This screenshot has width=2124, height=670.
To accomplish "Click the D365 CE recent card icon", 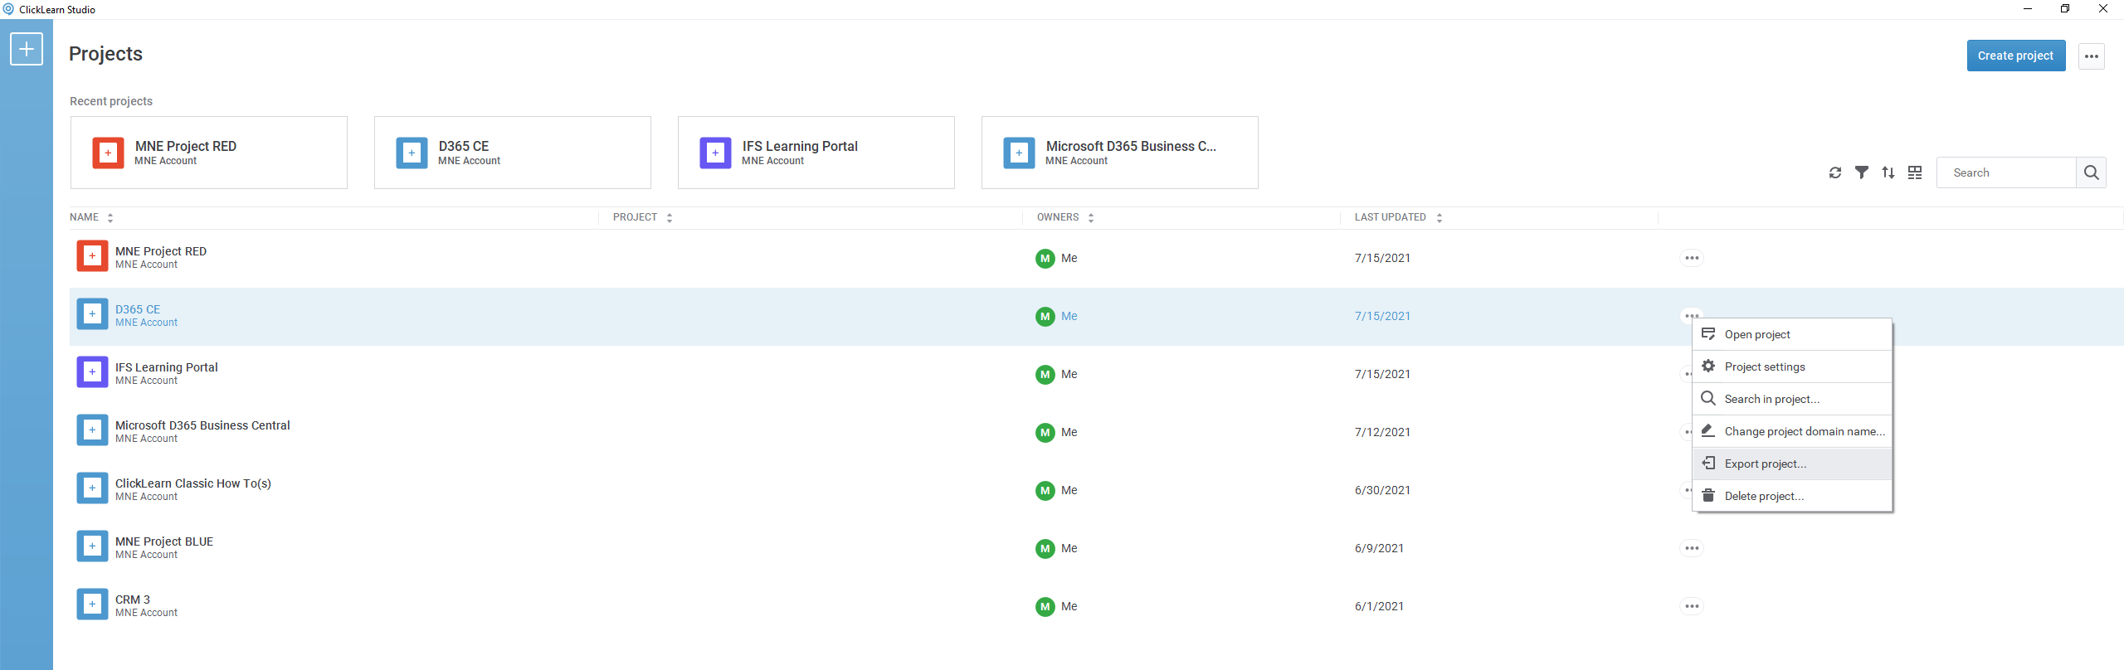I will [x=412, y=153].
